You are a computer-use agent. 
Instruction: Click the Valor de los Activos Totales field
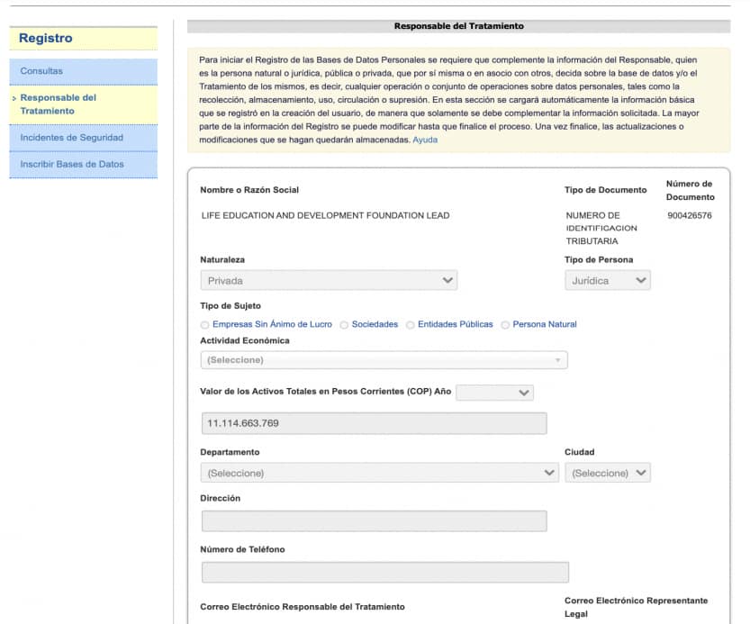pos(374,423)
